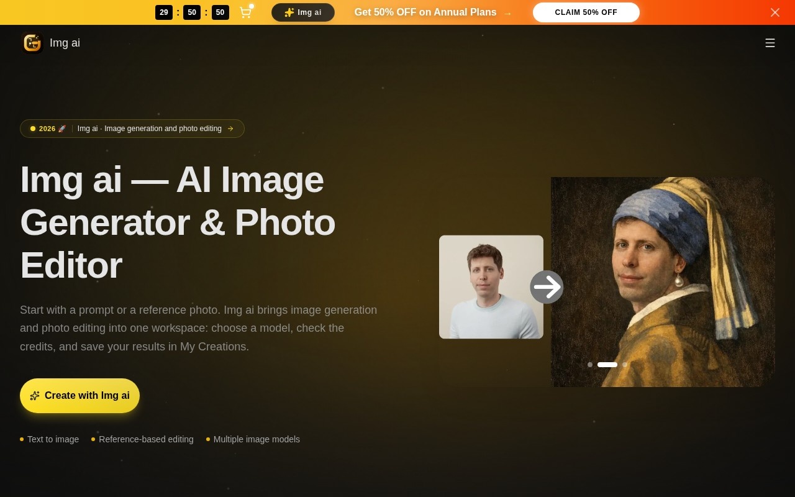Image resolution: width=795 pixels, height=497 pixels.
Task: Select the active middle carousel indicator
Action: pyautogui.click(x=607, y=365)
